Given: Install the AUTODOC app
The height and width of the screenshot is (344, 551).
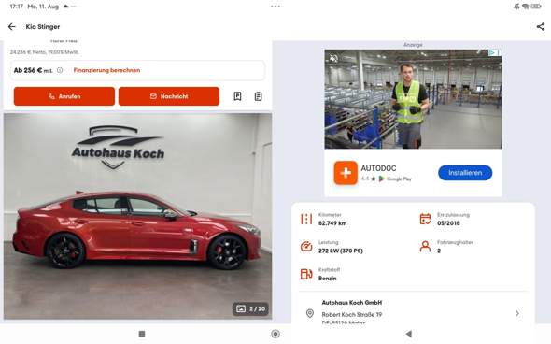Looking at the screenshot, I should point(465,173).
